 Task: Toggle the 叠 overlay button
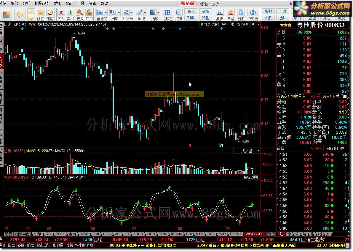(x=233, y=24)
